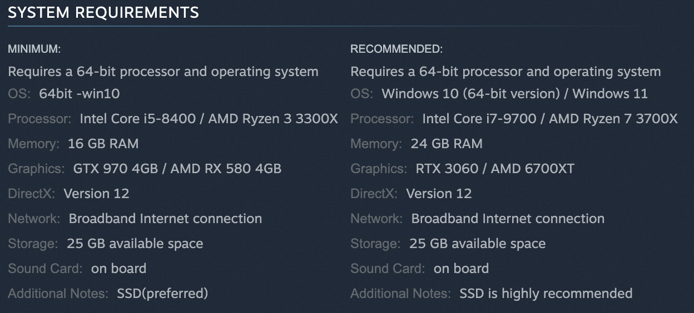Click SSD is highly recommended note
The image size is (694, 313).
546,294
